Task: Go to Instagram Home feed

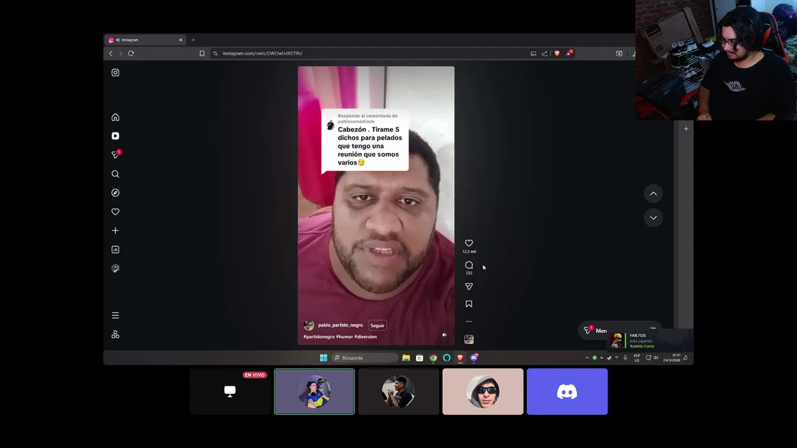Action: coord(115,118)
